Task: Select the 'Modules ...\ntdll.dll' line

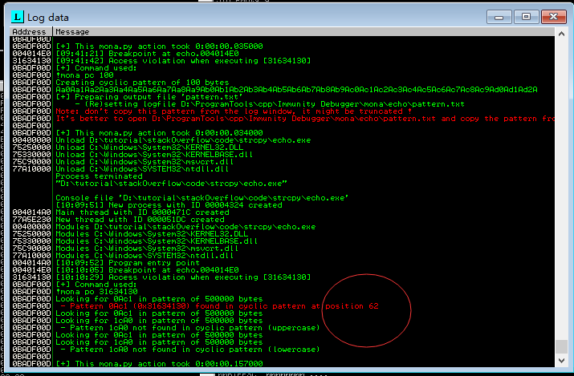Action: pos(145,256)
